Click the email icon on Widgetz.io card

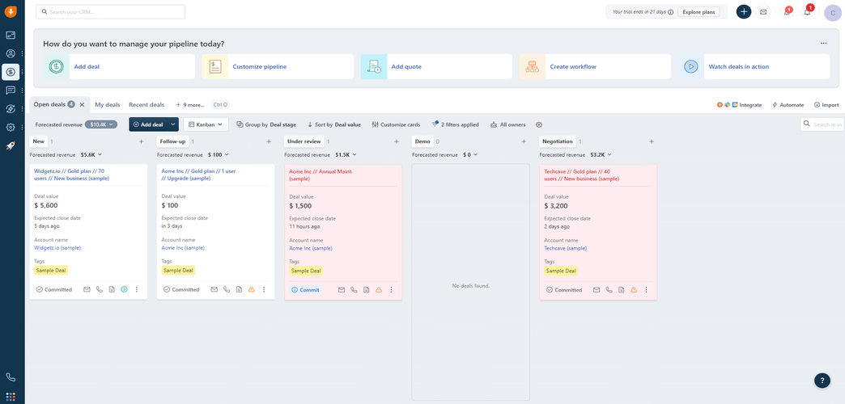87,289
